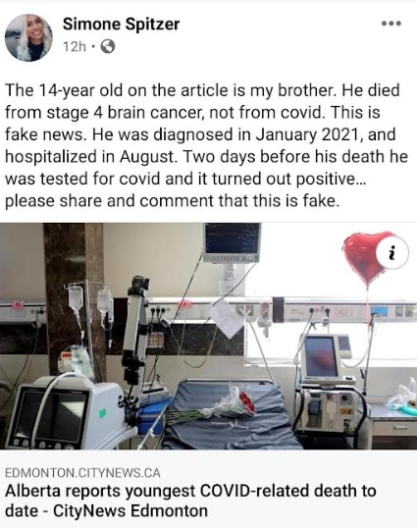Click the Simone Spitzer name link
Image resolution: width=417 pixels, height=528 pixels.
pyautogui.click(x=121, y=25)
